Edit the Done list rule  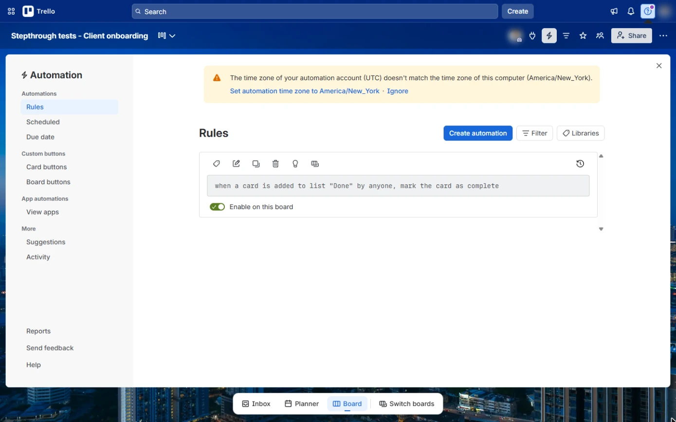[x=236, y=164]
